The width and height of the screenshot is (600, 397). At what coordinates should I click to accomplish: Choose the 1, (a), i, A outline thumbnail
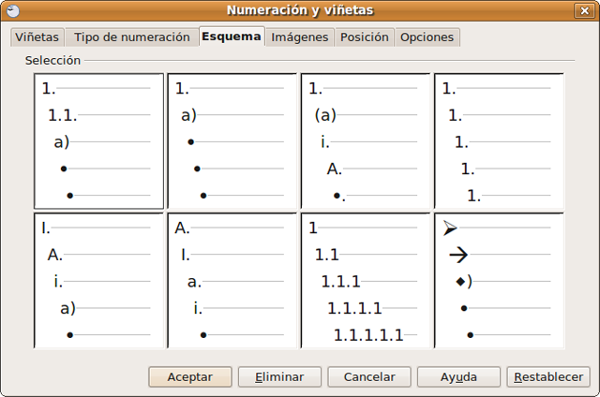(x=366, y=141)
